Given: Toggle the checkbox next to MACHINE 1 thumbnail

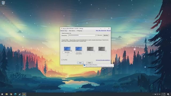Looking at the screenshot, I should click(71, 51).
